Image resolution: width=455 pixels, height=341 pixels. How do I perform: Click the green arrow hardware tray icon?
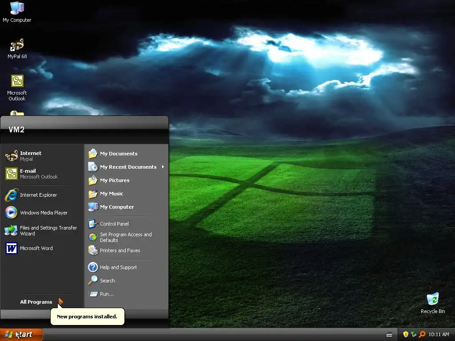[x=414, y=334]
